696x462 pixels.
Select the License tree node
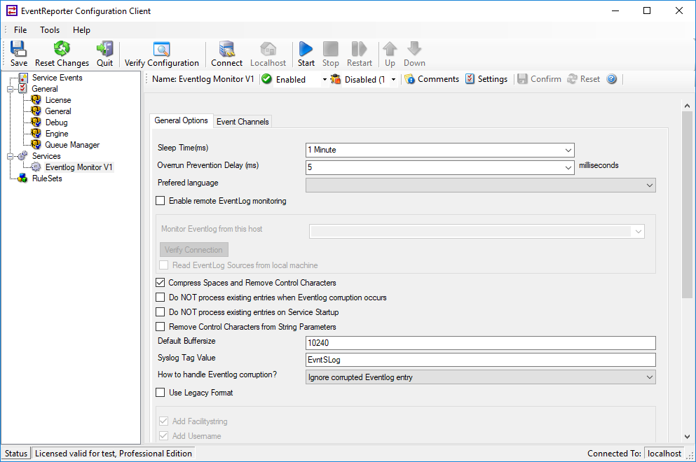[x=58, y=100]
